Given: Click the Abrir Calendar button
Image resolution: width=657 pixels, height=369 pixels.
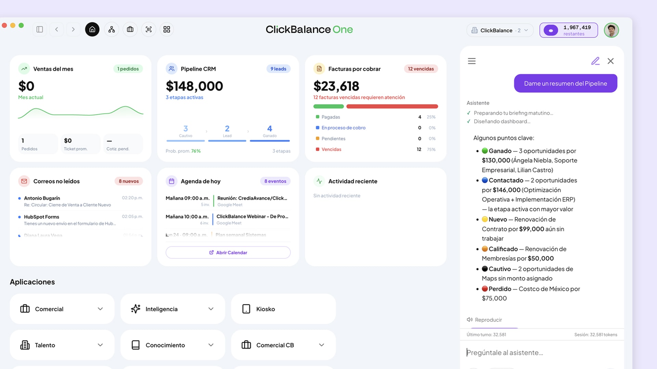Looking at the screenshot, I should [x=228, y=252].
